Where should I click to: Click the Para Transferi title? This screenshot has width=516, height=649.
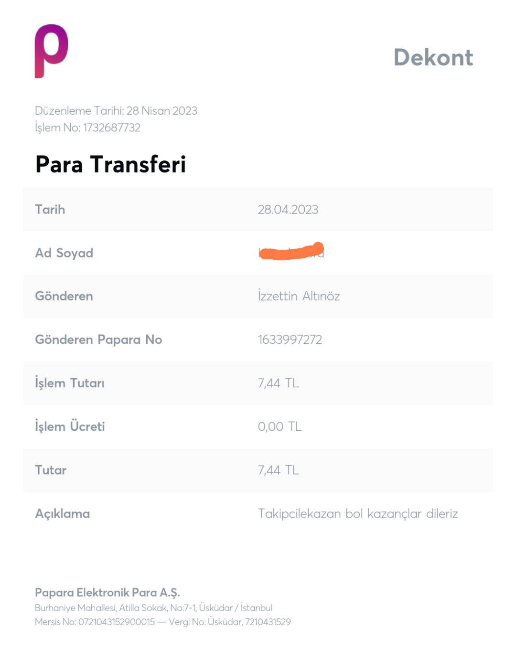[x=111, y=164]
